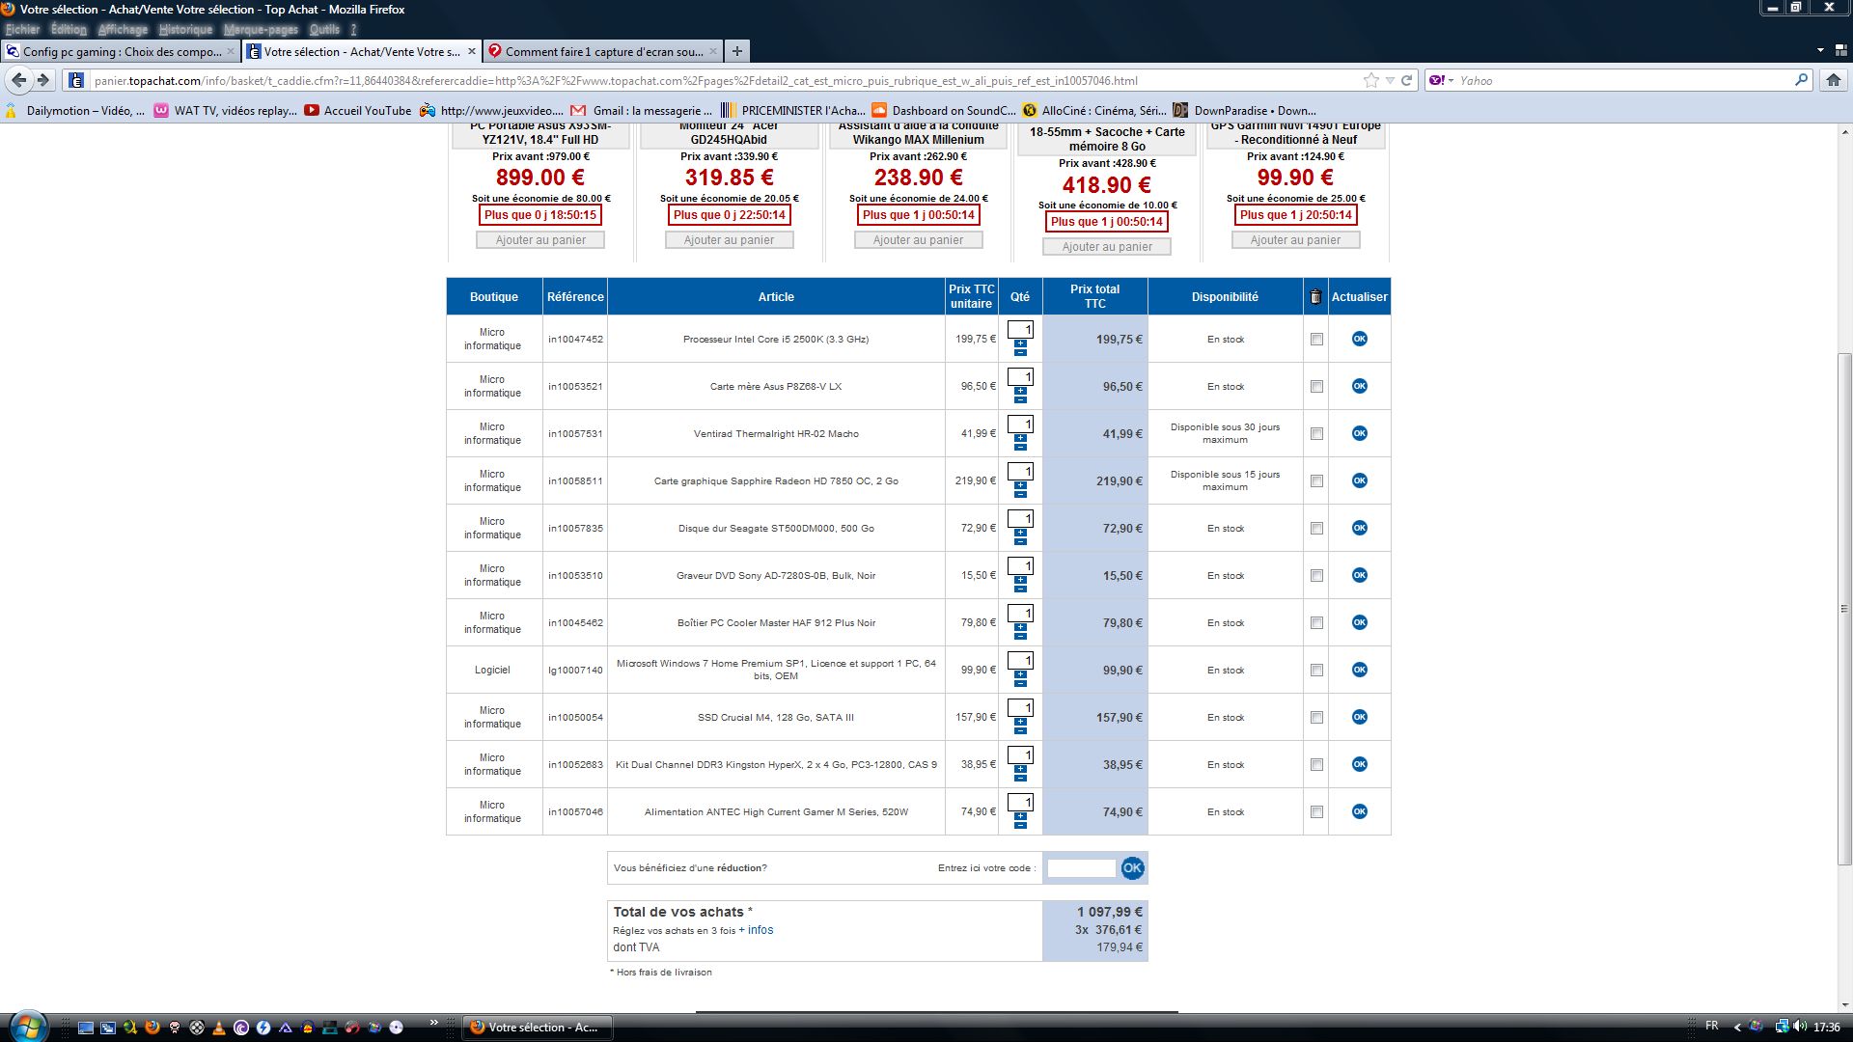This screenshot has width=1853, height=1042.
Task: Expand the list all tabs arrow
Action: click(x=1820, y=50)
